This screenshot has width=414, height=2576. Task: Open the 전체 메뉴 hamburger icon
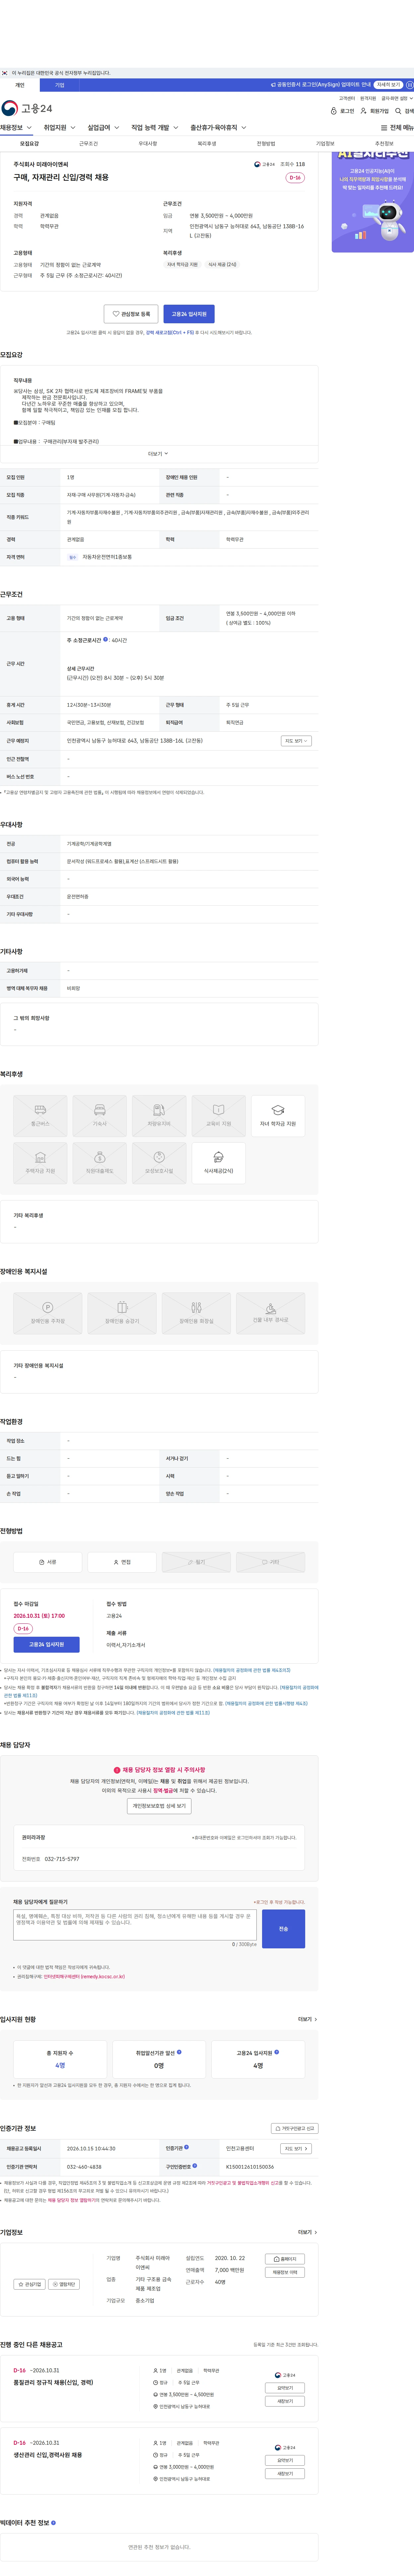[384, 128]
